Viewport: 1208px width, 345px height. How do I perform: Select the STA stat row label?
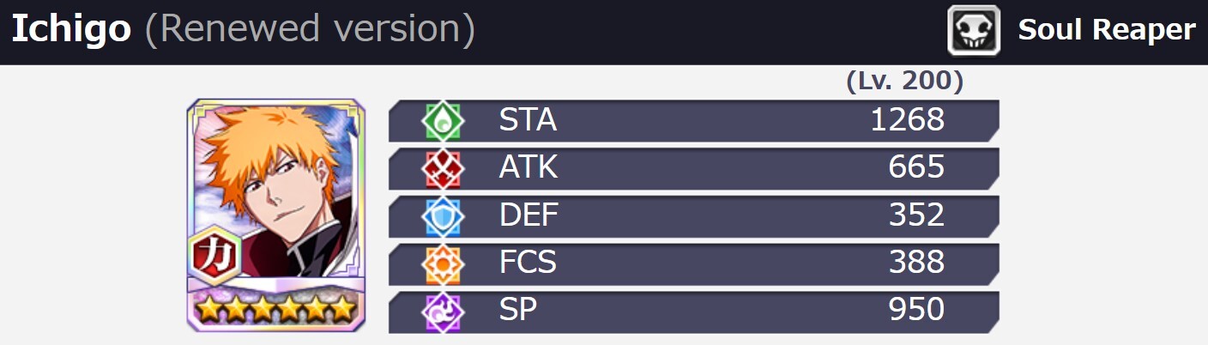point(528,120)
